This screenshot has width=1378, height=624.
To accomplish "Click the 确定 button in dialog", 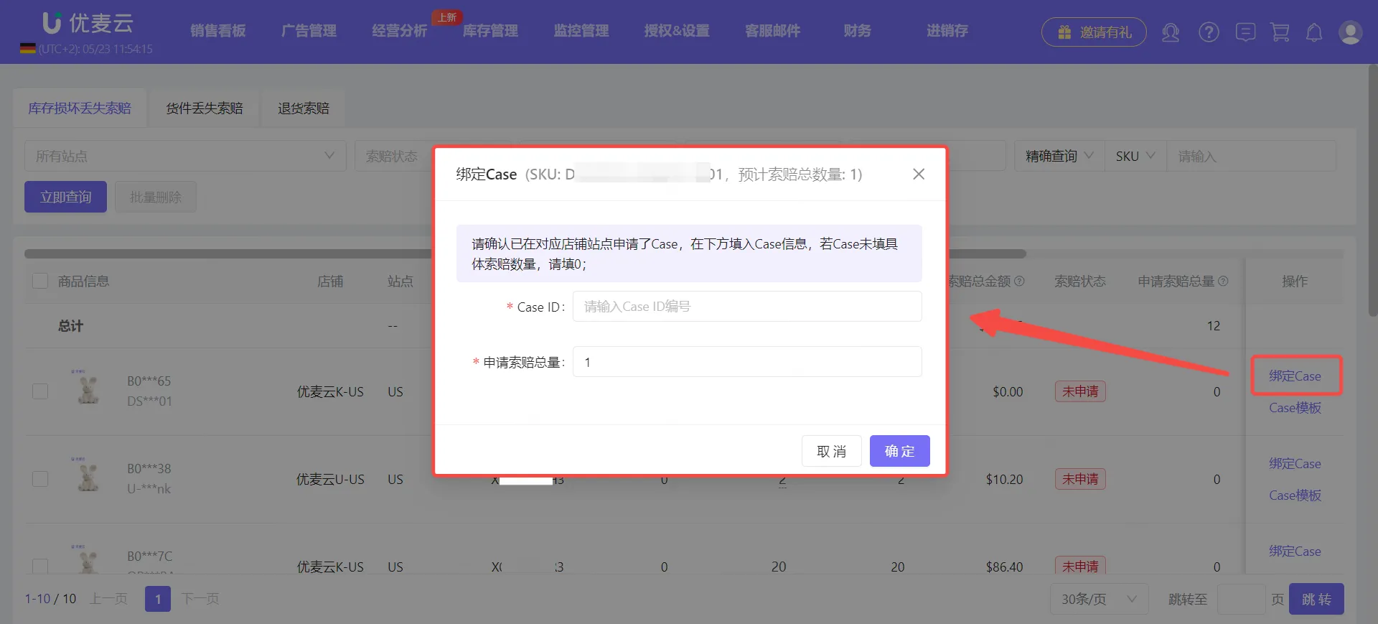I will (899, 451).
